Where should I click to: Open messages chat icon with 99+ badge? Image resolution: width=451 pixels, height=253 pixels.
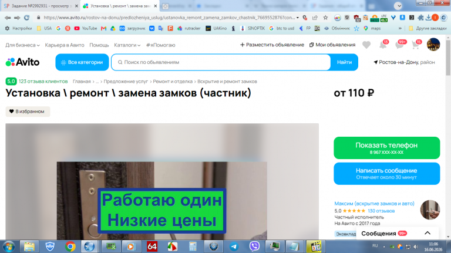[400, 45]
